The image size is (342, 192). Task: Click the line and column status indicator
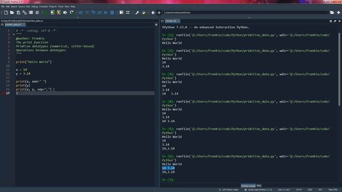pos(284,190)
